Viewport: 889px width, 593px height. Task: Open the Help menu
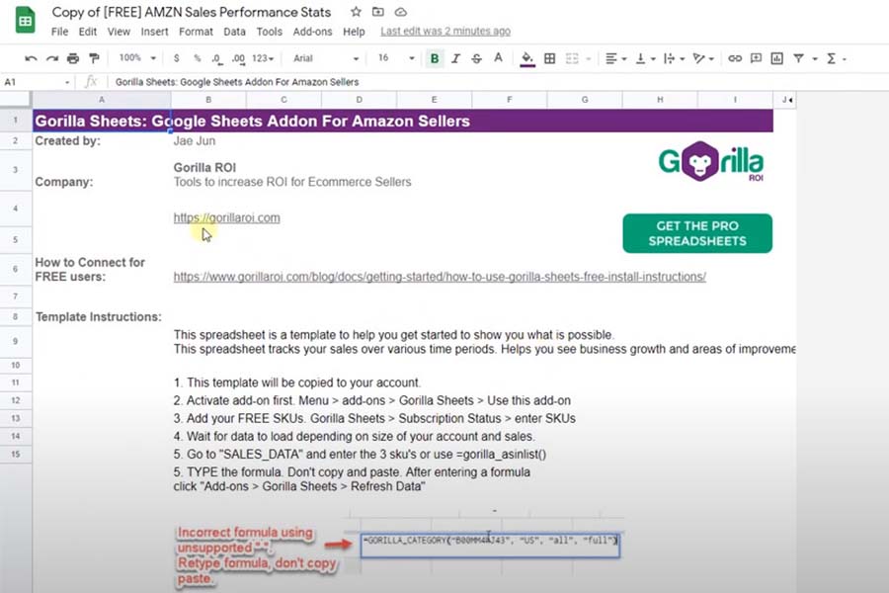[354, 32]
